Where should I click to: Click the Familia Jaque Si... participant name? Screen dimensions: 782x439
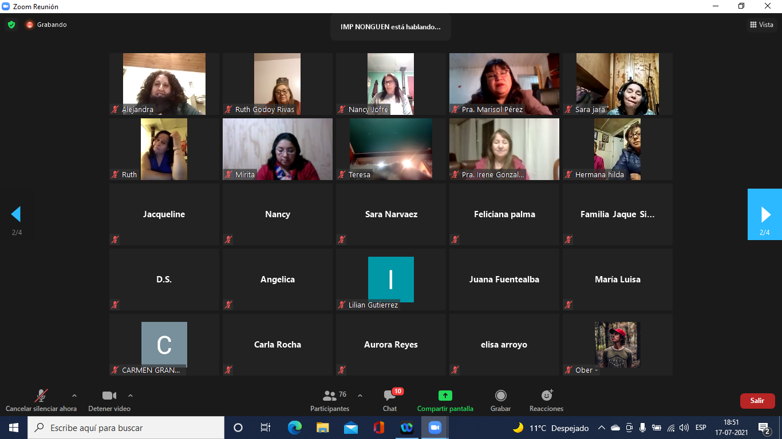618,214
